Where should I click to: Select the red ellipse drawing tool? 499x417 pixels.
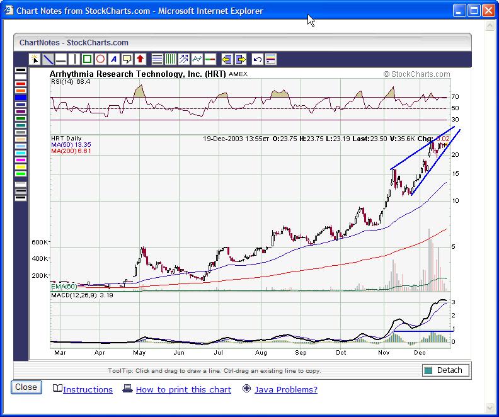pos(101,59)
